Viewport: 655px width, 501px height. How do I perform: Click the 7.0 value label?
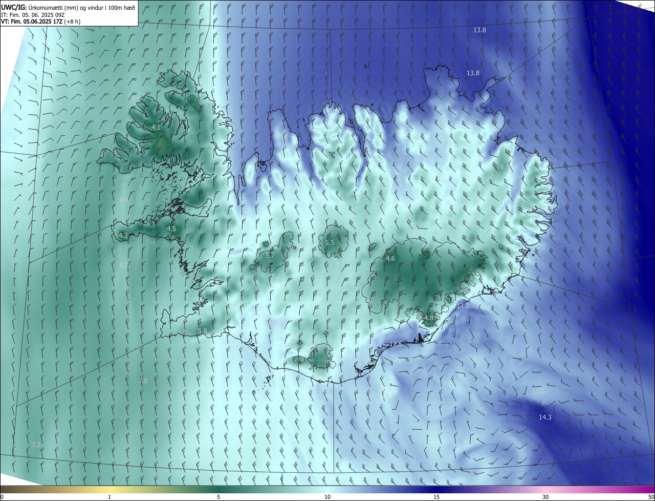[x=143, y=381]
